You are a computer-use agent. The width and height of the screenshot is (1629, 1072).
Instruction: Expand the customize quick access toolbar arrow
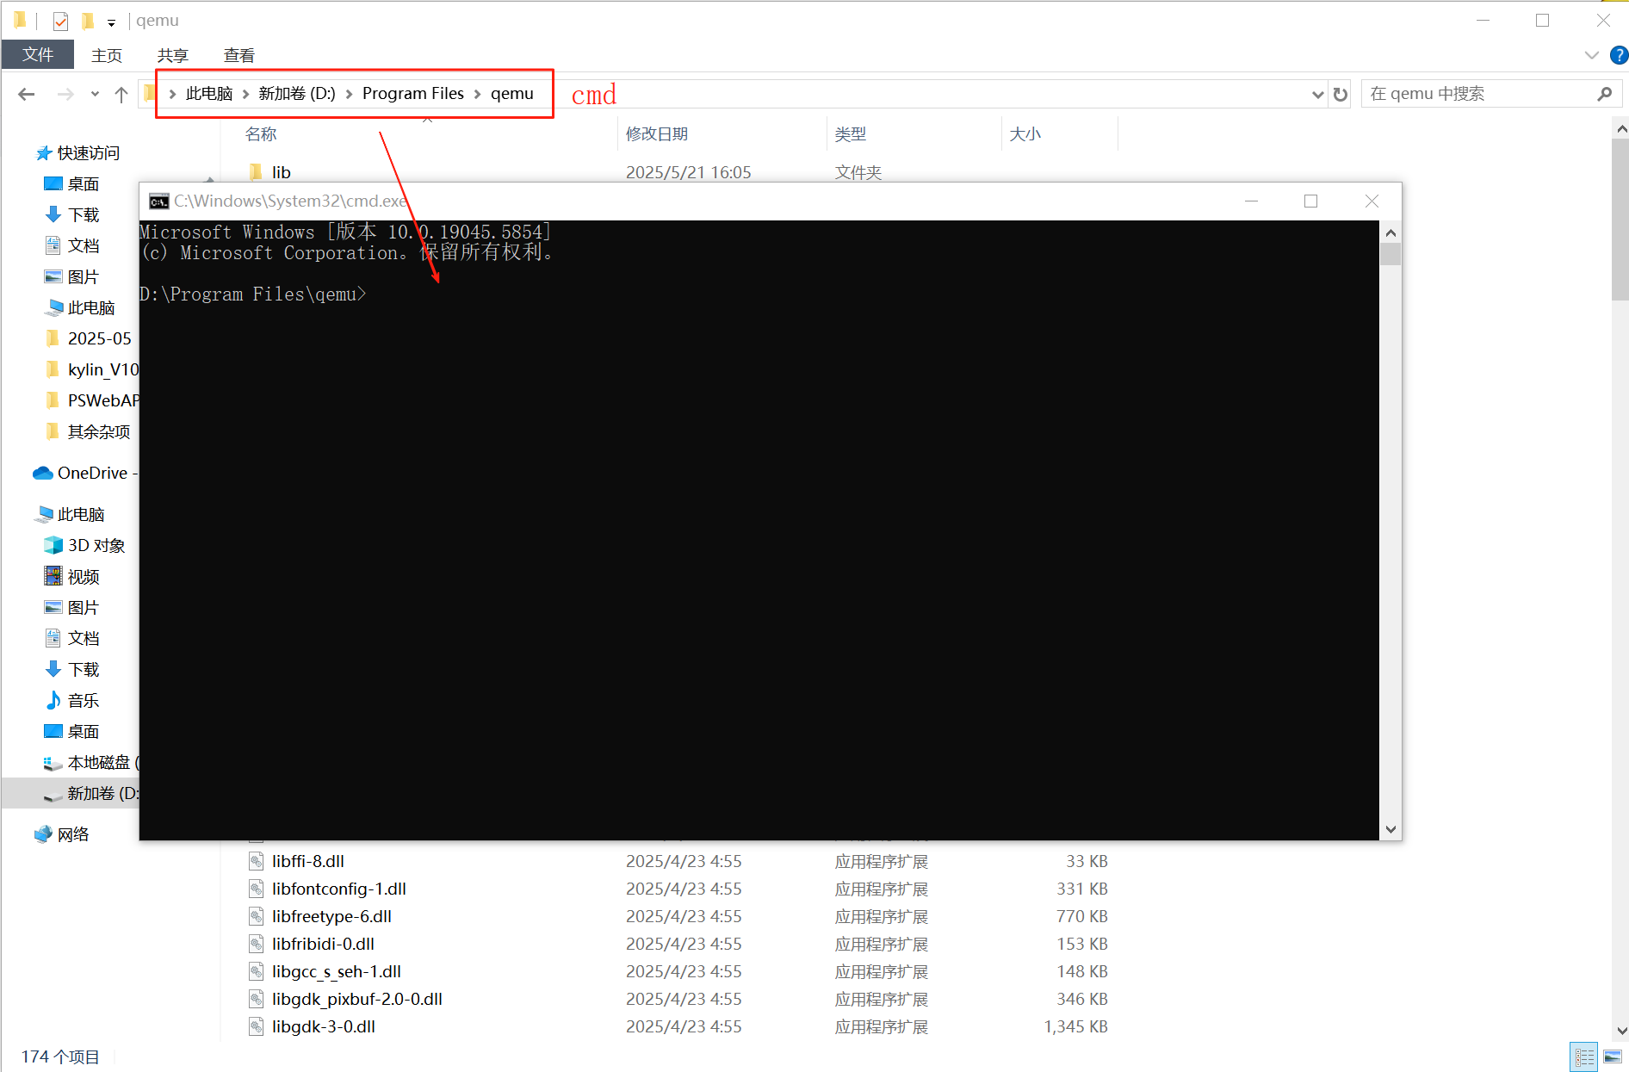pyautogui.click(x=111, y=22)
